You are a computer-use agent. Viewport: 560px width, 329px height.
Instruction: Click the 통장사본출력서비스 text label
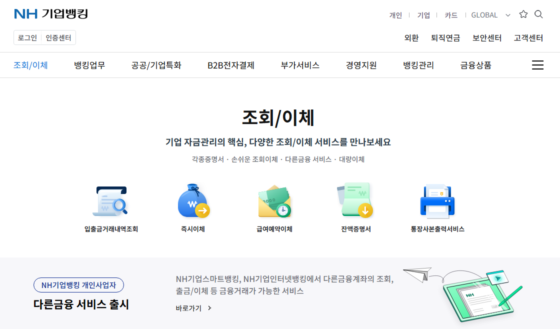(437, 229)
